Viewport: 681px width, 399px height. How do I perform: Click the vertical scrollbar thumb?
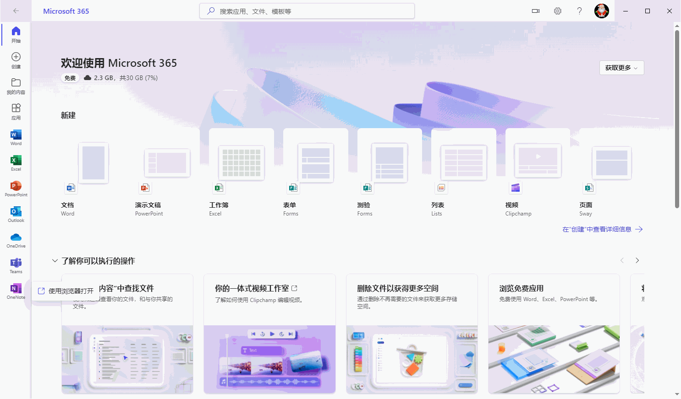point(677,119)
